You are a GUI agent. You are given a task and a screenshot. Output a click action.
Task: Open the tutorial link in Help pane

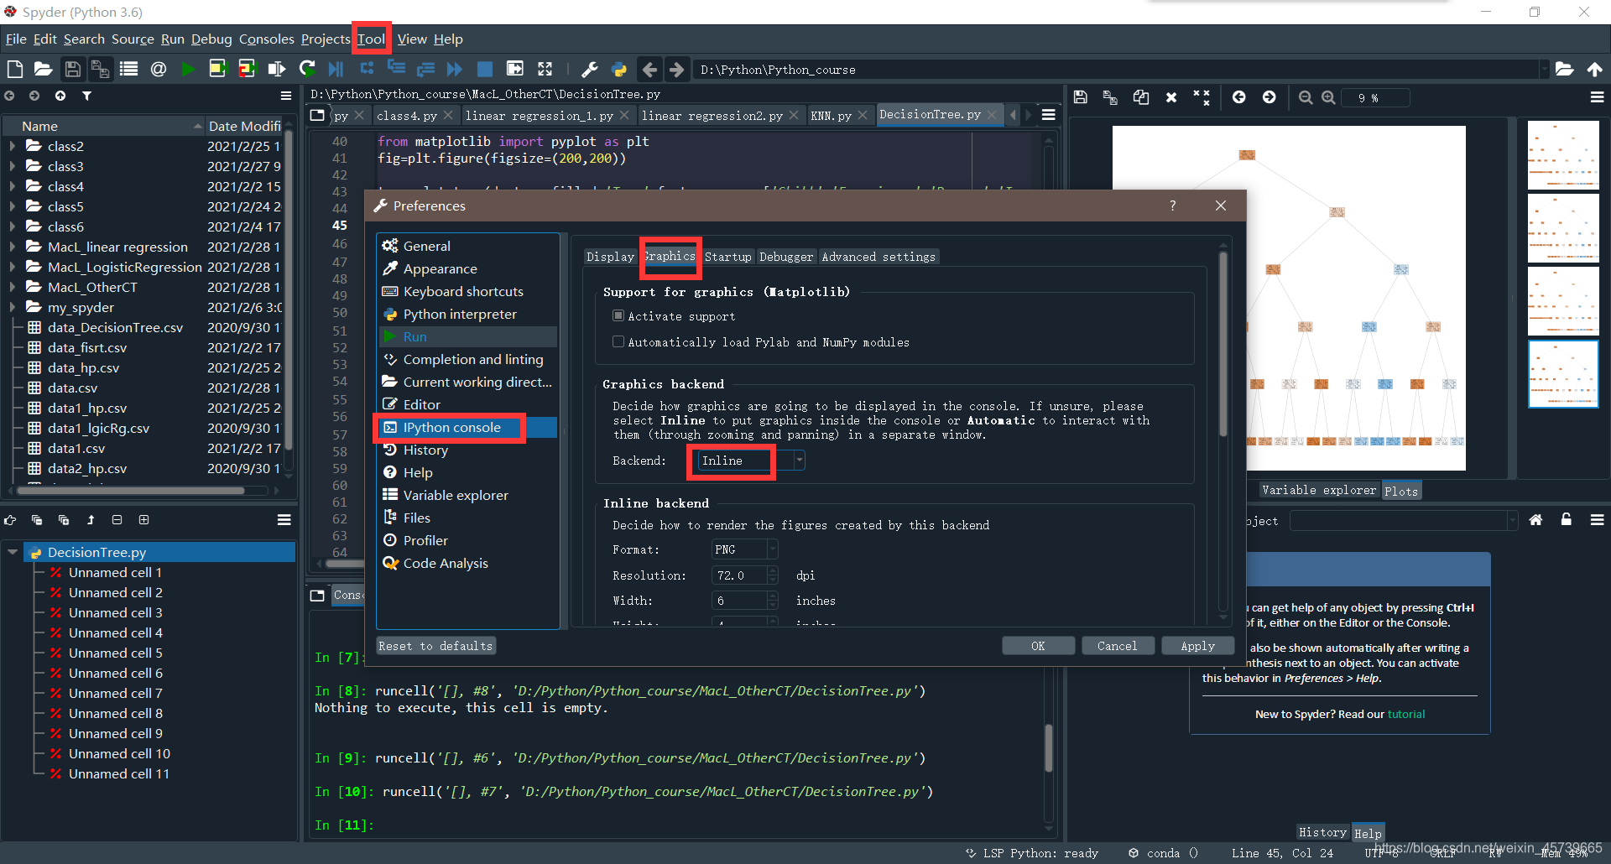(1406, 714)
